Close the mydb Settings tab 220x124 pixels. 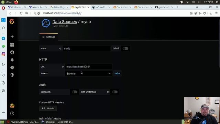point(88,7)
